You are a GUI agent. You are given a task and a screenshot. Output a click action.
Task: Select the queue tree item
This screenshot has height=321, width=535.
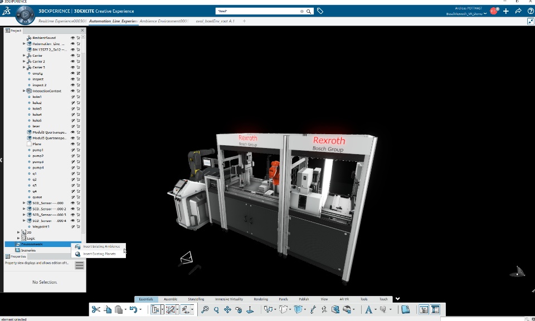coord(37,197)
